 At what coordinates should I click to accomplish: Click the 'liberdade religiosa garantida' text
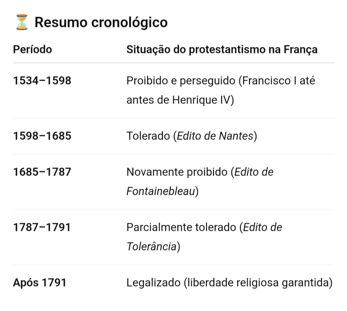click(258, 282)
